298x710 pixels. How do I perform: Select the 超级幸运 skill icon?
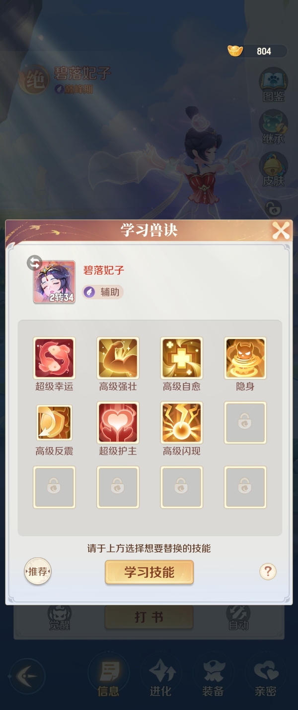[54, 358]
